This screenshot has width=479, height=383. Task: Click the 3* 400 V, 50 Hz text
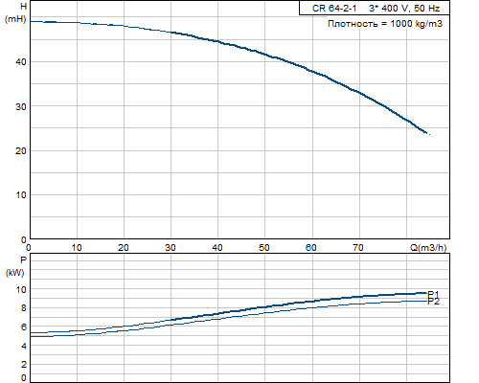click(404, 9)
